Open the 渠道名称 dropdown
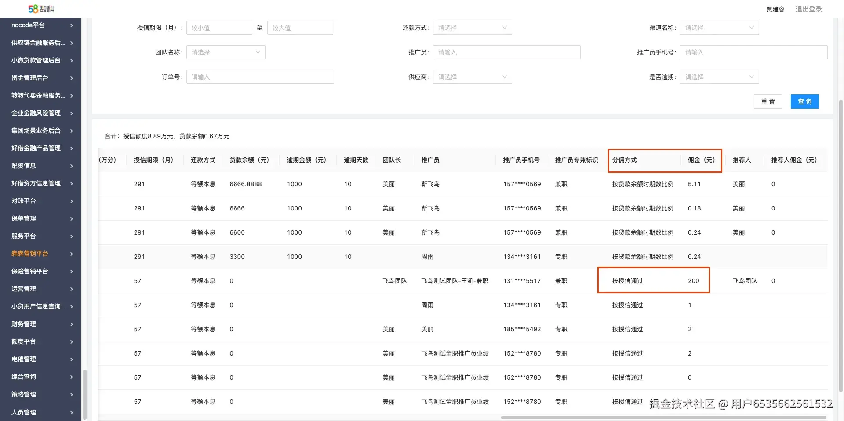The height and width of the screenshot is (421, 844). click(x=720, y=28)
